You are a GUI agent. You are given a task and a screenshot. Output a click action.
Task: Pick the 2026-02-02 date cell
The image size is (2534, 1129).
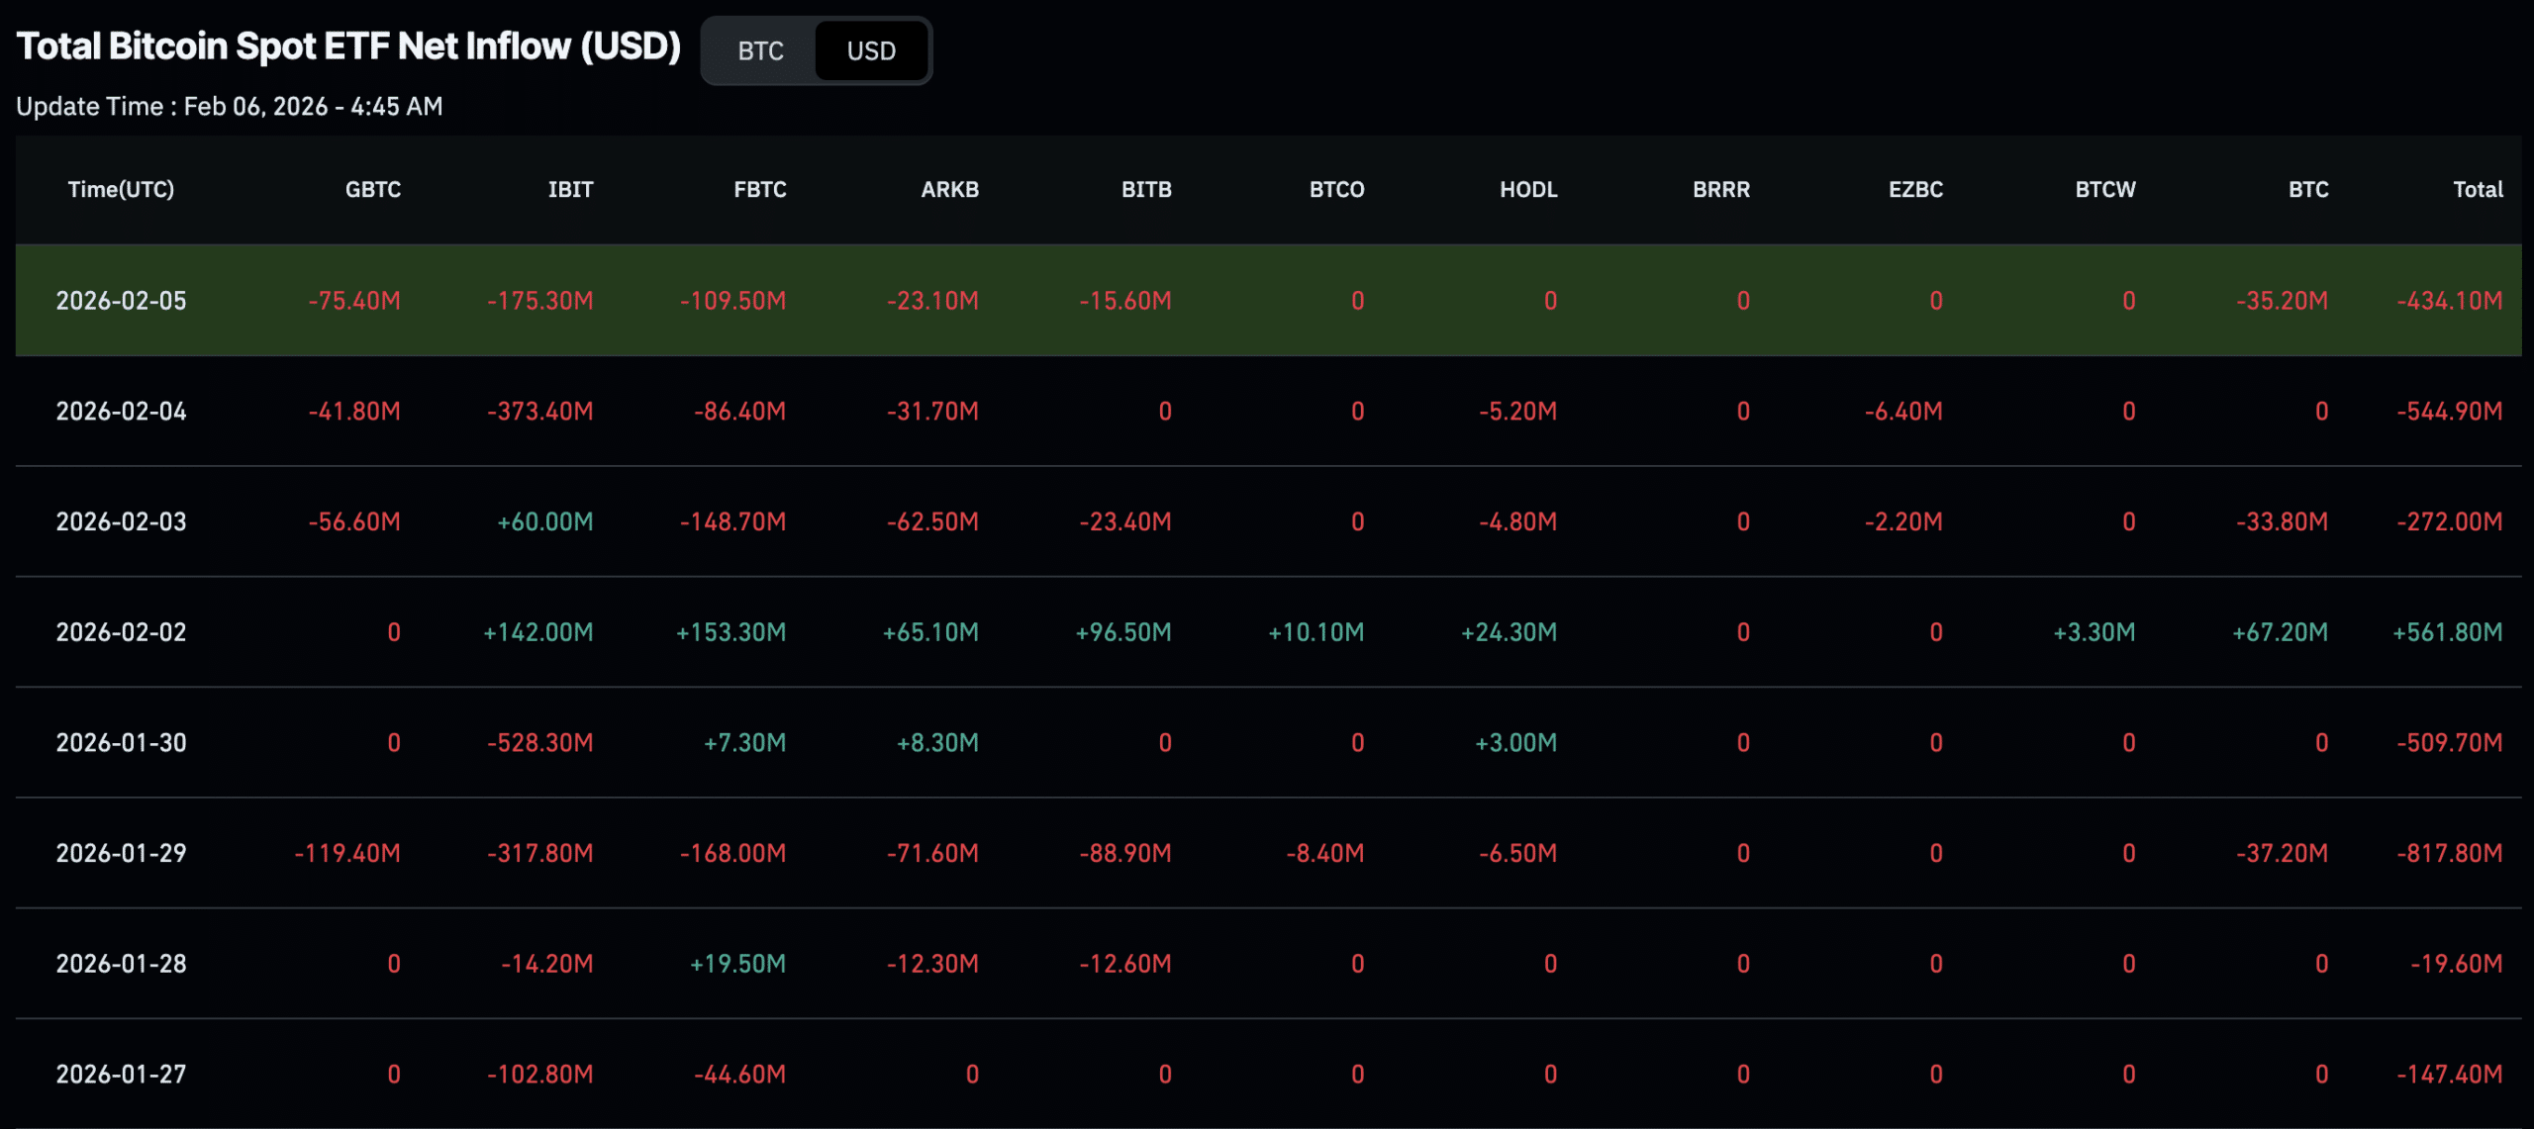coord(121,632)
